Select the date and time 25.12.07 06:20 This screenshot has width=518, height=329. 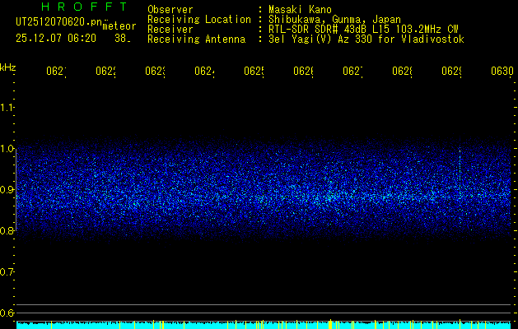point(56,39)
